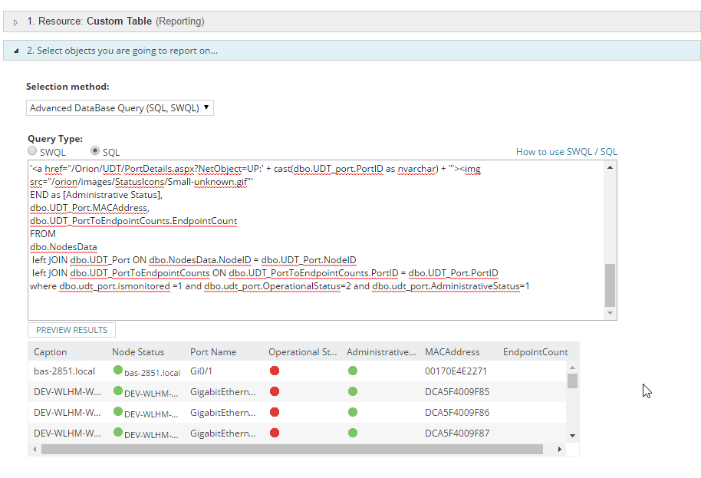The image size is (701, 478).
Task: Click the MAC address DCA5F4009F86
Action: point(457,412)
